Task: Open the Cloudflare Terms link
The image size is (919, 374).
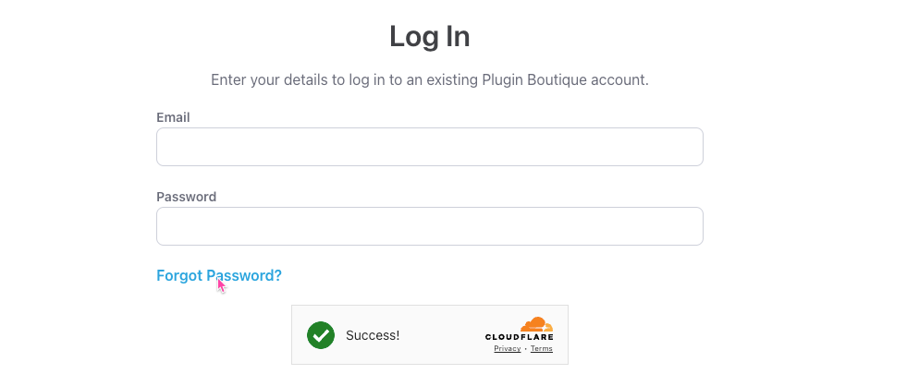Action: 541,349
